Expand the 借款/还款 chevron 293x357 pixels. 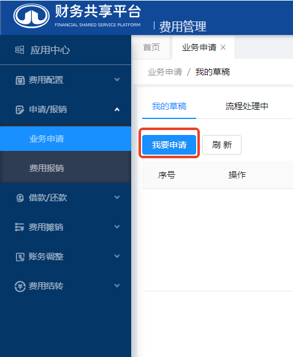pos(117,197)
